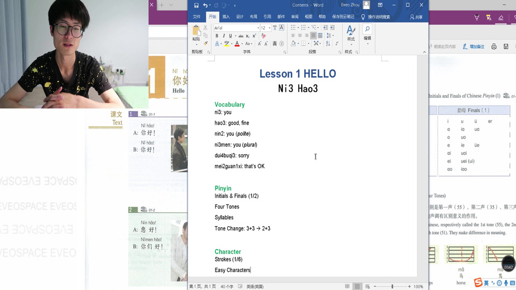Open Change Case Aa dropdown
Viewport: 516px width, 290px height.
pyautogui.click(x=248, y=44)
